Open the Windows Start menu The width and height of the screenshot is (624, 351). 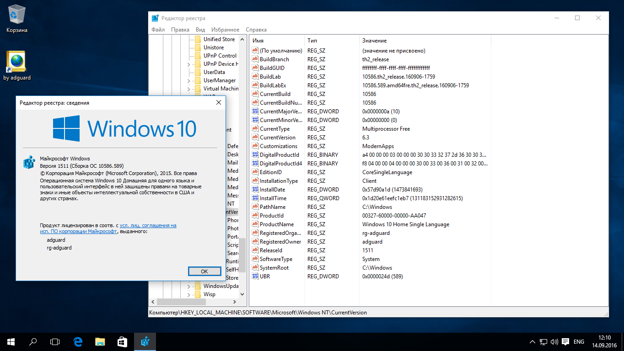point(11,341)
